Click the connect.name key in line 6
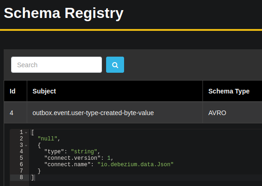 point(67,164)
